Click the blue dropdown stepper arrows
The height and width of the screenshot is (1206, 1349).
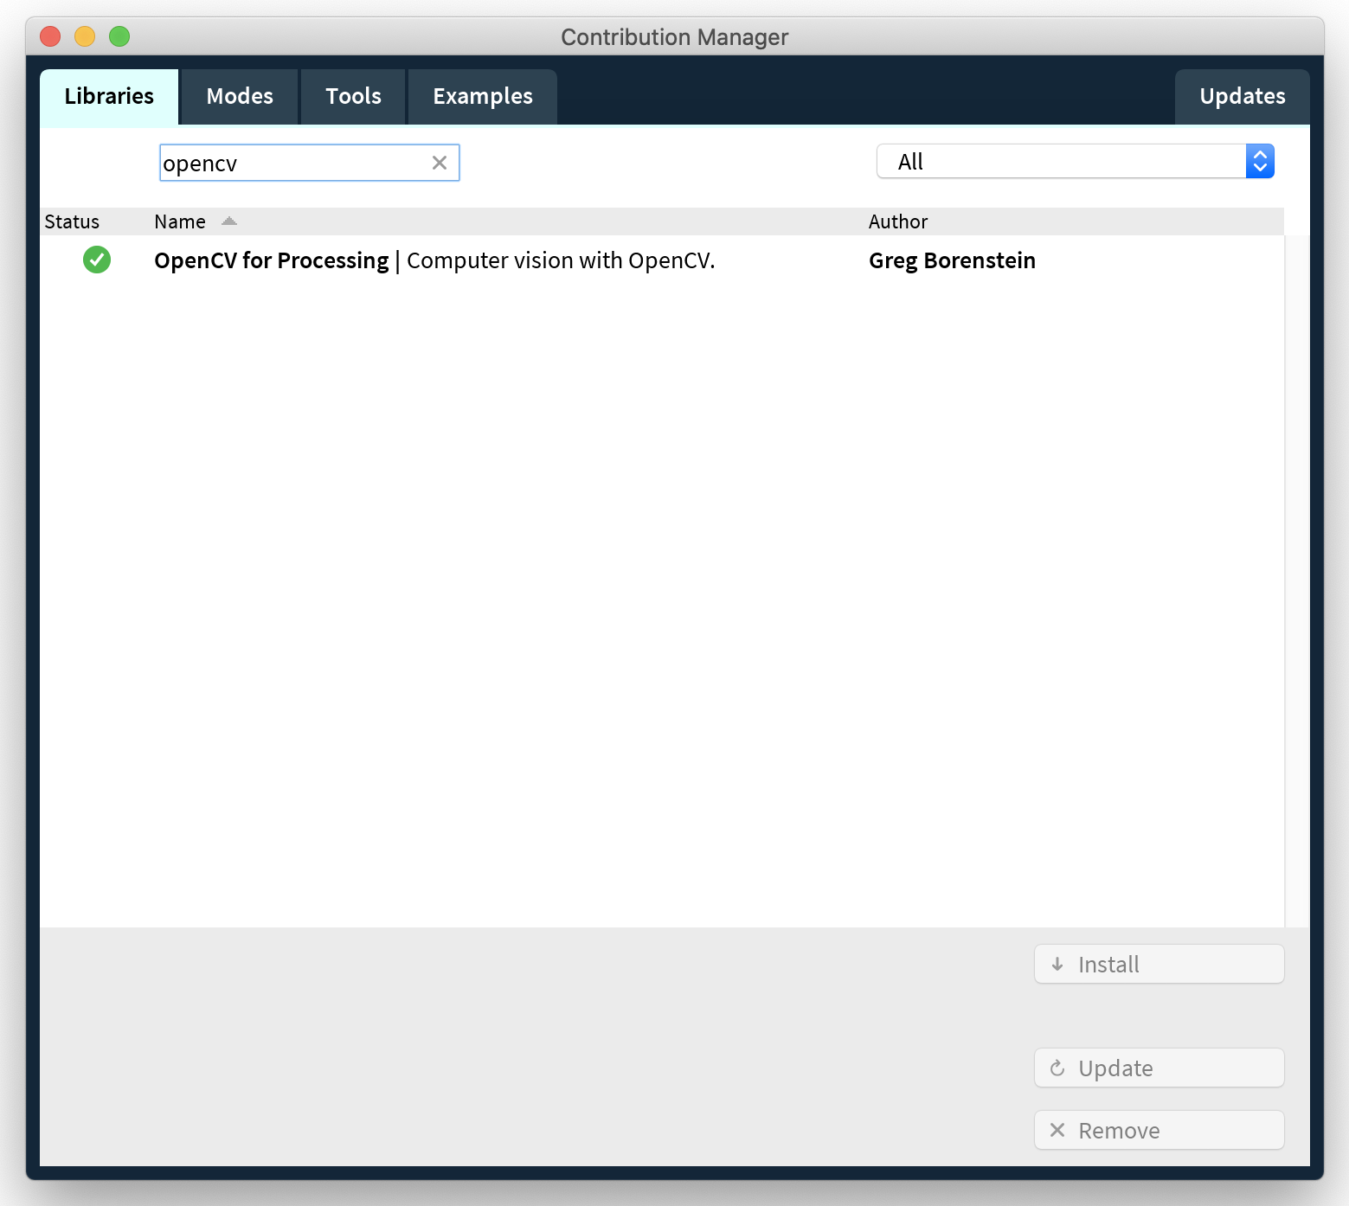pos(1260,162)
